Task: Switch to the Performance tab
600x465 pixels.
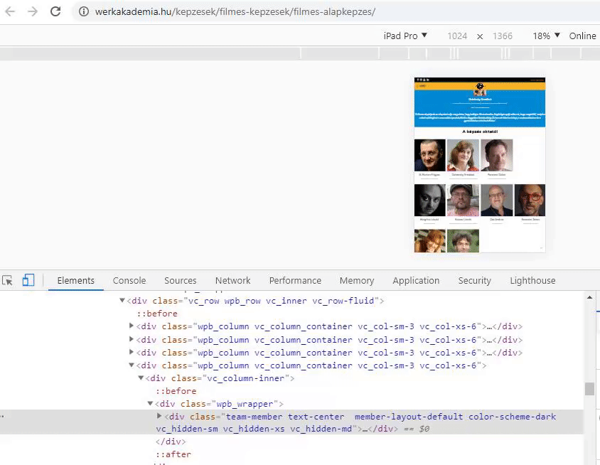Action: tap(295, 281)
